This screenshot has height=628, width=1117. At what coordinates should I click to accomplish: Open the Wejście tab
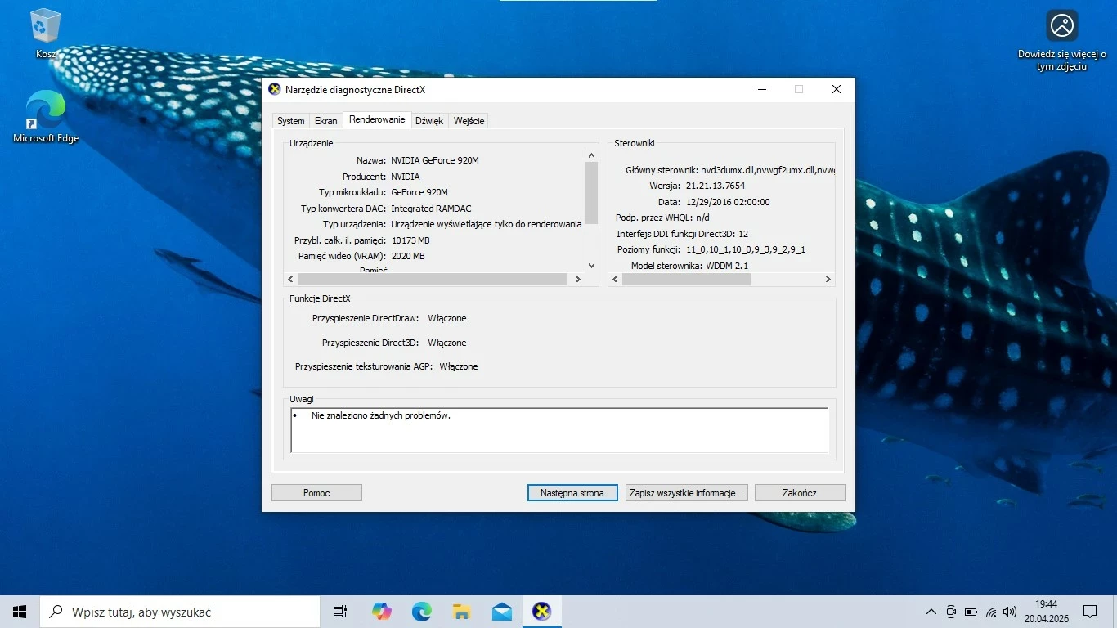click(469, 120)
